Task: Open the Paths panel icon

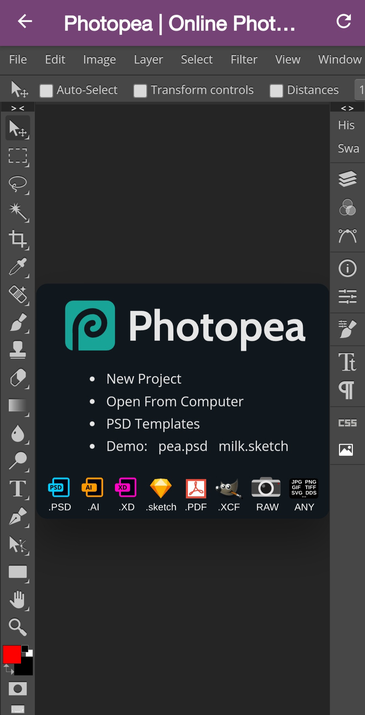Action: (347, 236)
